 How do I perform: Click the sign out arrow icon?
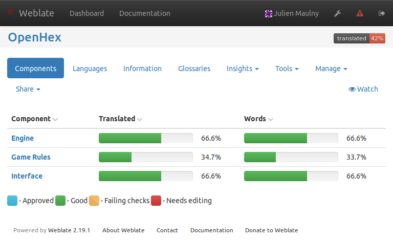[x=381, y=13]
